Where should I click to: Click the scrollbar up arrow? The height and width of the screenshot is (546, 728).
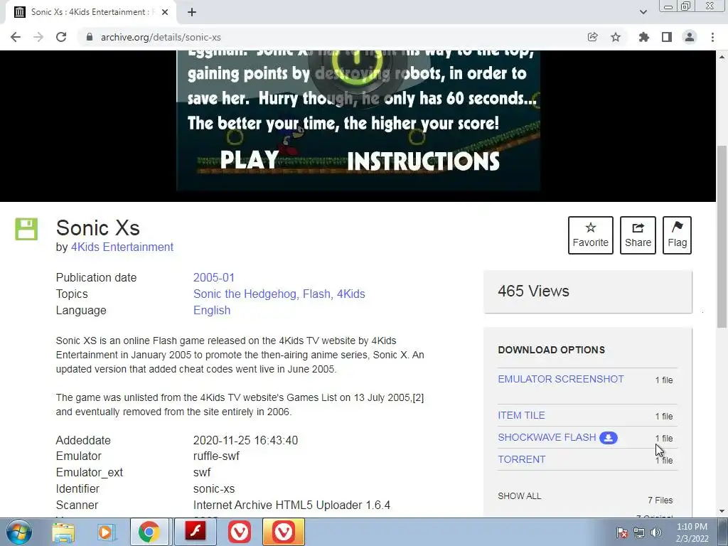pyautogui.click(x=722, y=57)
